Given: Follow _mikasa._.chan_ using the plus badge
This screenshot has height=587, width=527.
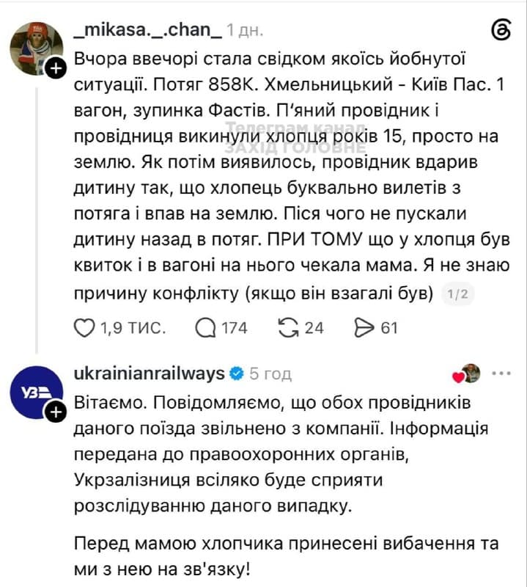Looking at the screenshot, I should (56, 68).
